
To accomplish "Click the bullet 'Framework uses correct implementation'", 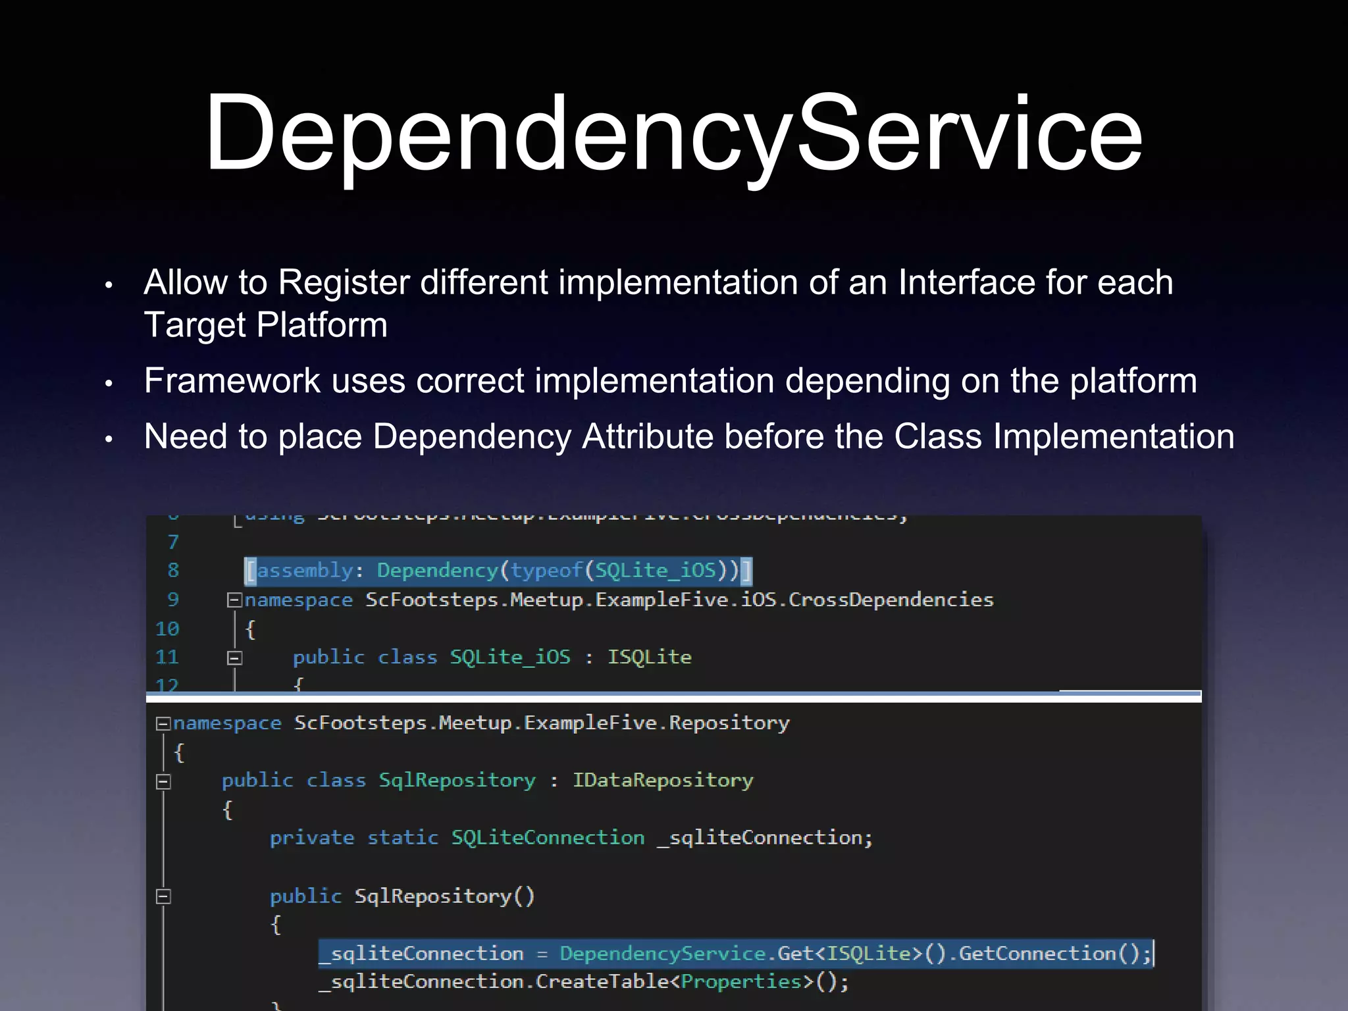I will click(671, 381).
